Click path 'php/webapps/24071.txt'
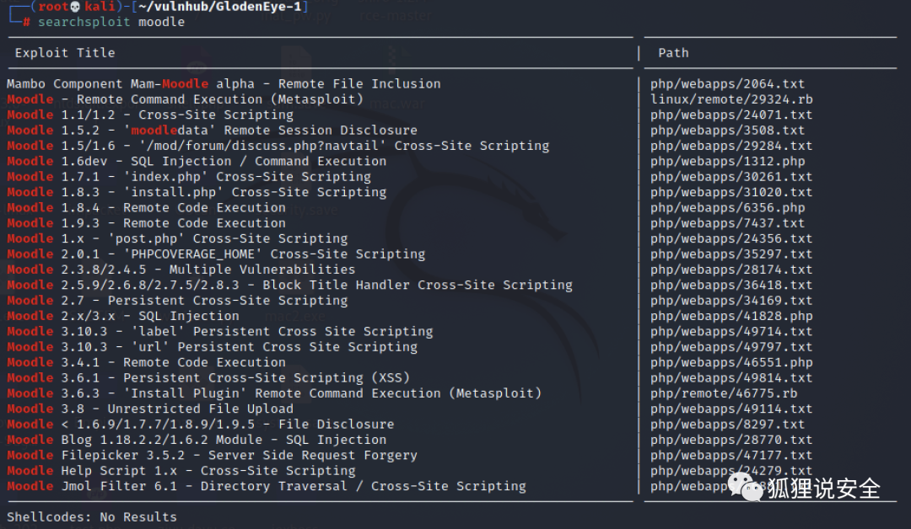 tap(731, 115)
